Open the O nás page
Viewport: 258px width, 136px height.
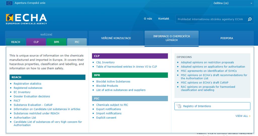click(148, 19)
